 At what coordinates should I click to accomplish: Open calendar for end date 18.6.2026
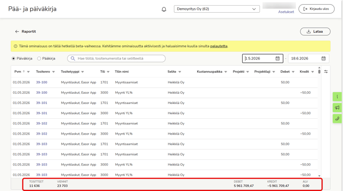[324, 58]
